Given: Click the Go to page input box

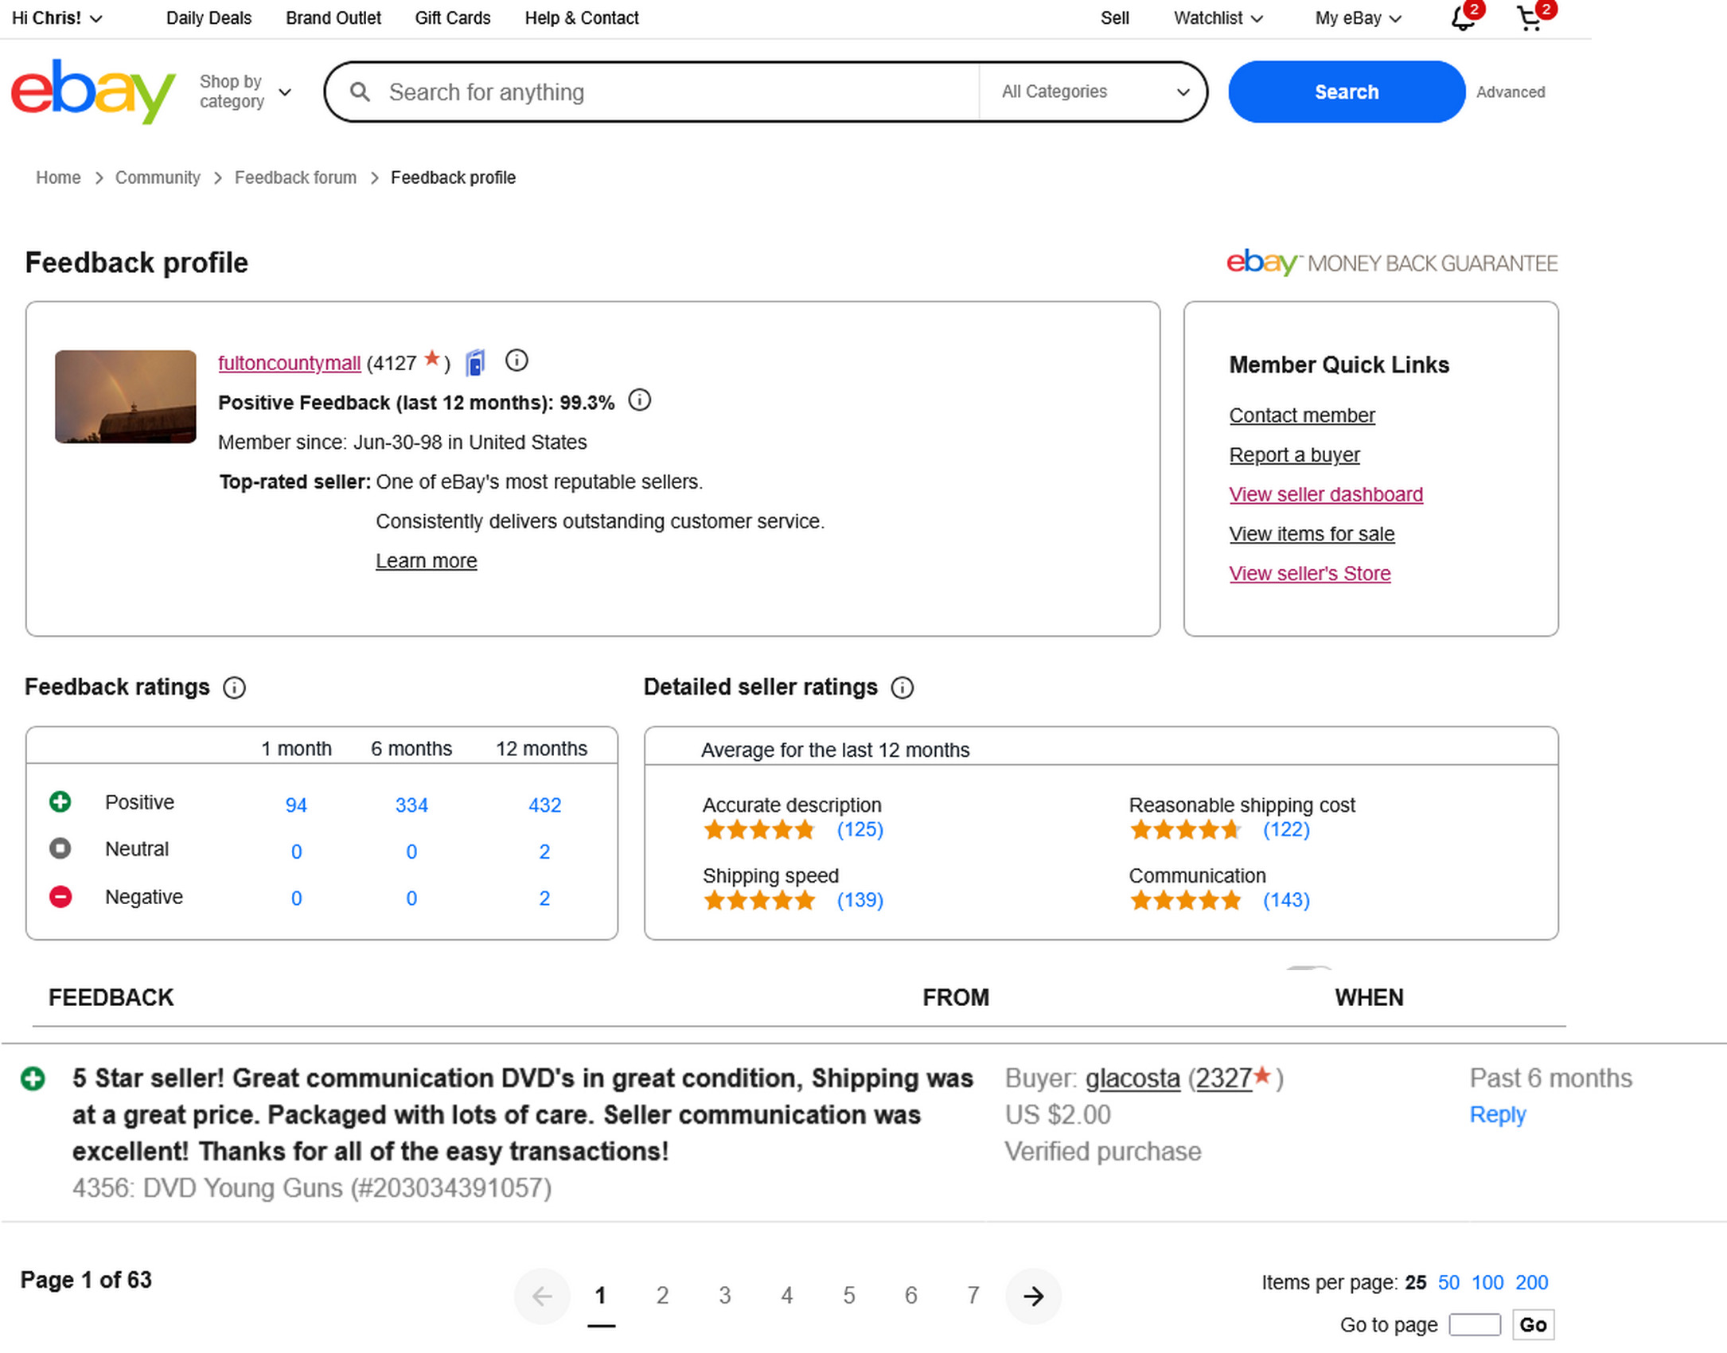Looking at the screenshot, I should click(1474, 1325).
